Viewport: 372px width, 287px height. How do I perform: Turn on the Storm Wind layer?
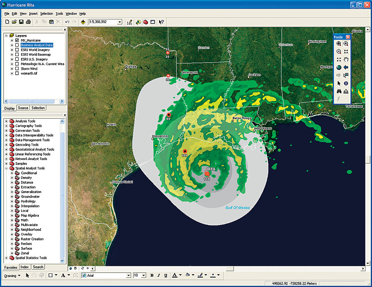pos(17,68)
